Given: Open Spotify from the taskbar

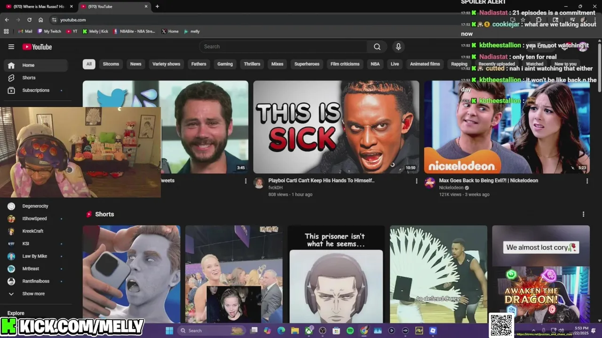Looking at the screenshot, I should [x=350, y=330].
